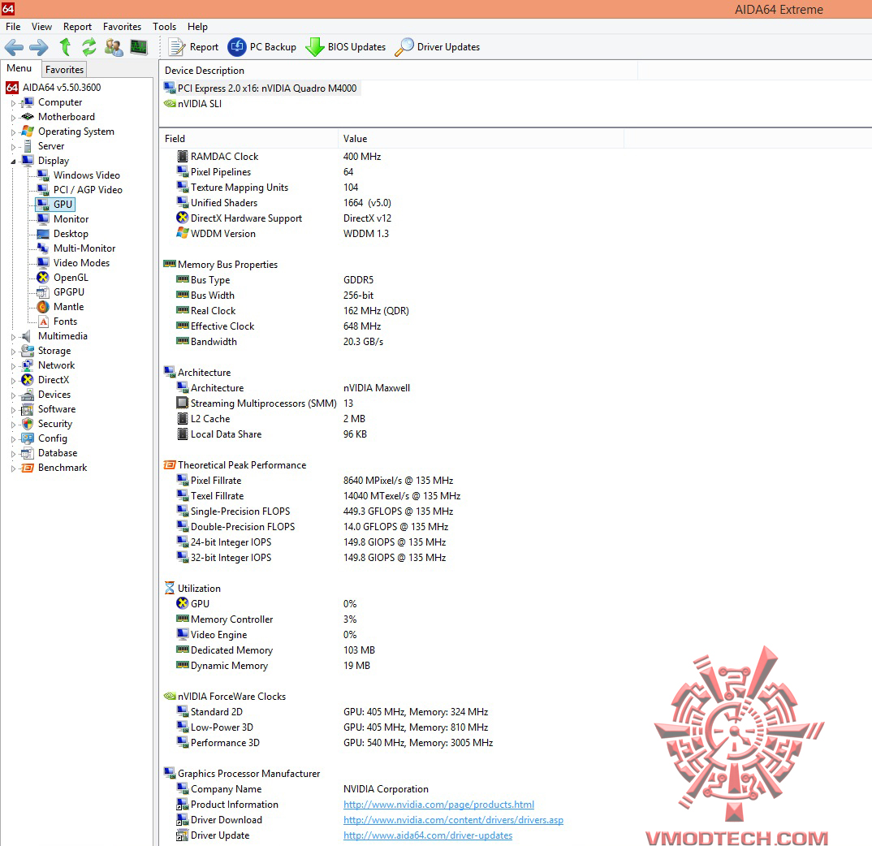Click the Device Description column header

398,71
